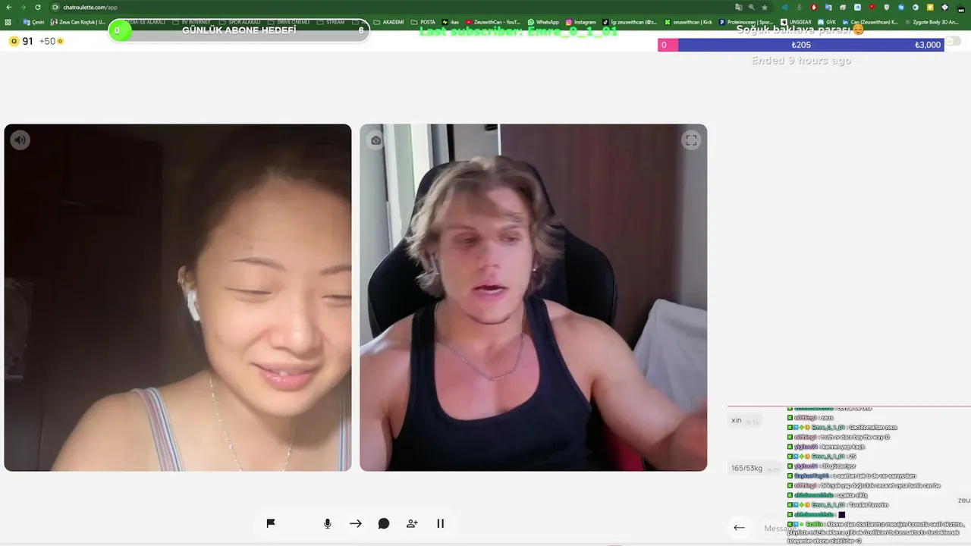Open the GVK bookmark
Viewport: 971px width, 546px height.
(827, 22)
